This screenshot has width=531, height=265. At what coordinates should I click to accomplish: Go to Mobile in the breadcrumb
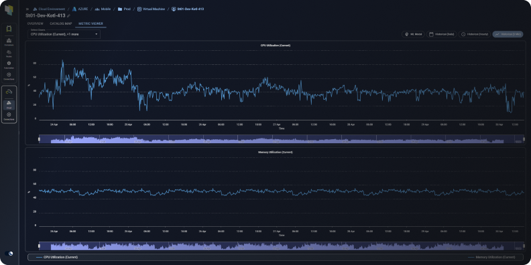point(103,9)
